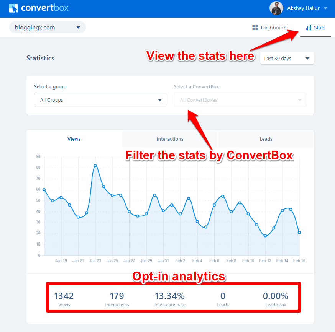This screenshot has width=335, height=332.
Task: Click the Statistics heading
Action: point(40,58)
